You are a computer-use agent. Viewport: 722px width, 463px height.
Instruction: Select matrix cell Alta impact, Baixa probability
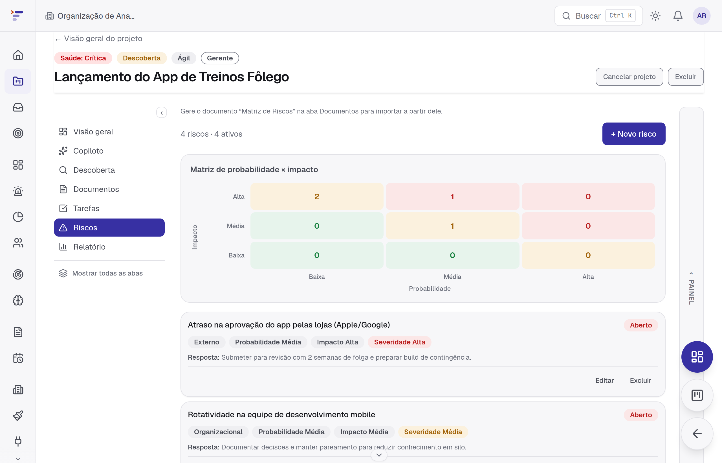point(316,196)
